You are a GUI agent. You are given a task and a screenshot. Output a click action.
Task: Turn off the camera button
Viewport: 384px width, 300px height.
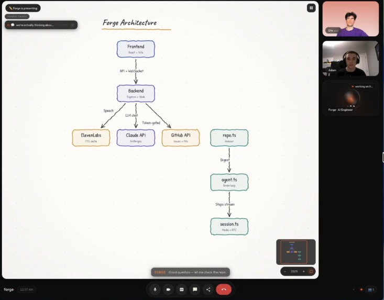(168, 290)
